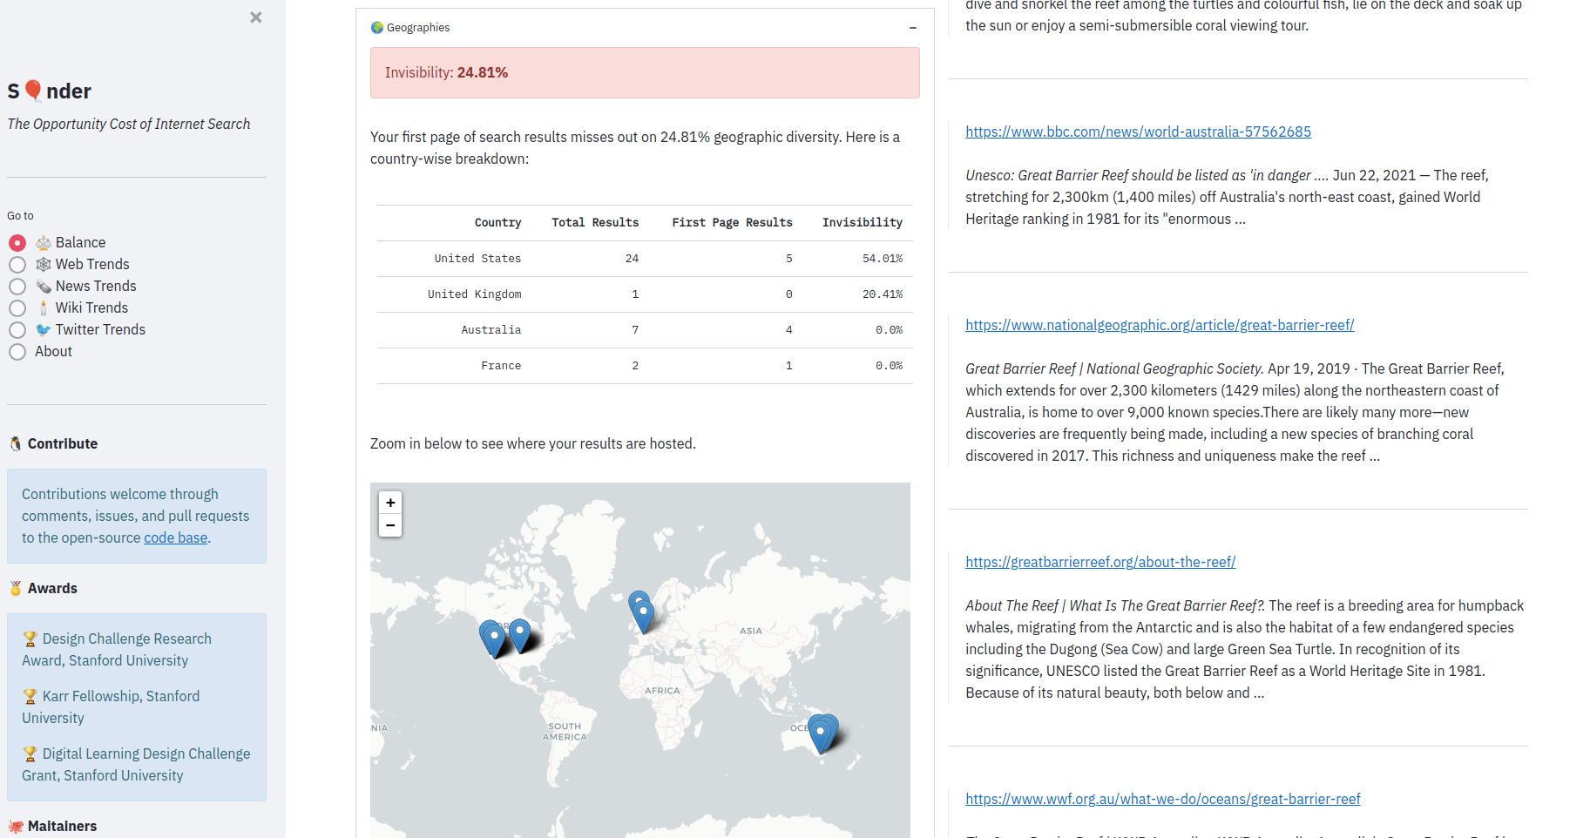This screenshot has height=838, width=1590.
Task: Open the code base link
Action: pos(175,538)
